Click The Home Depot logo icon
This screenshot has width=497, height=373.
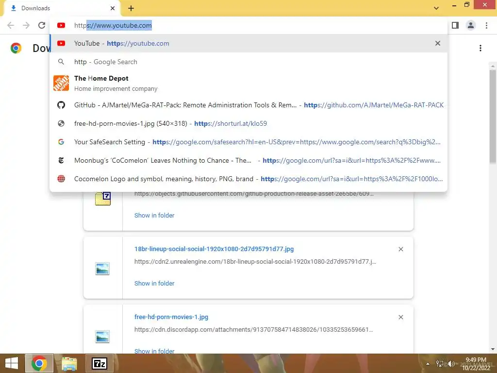(61, 83)
